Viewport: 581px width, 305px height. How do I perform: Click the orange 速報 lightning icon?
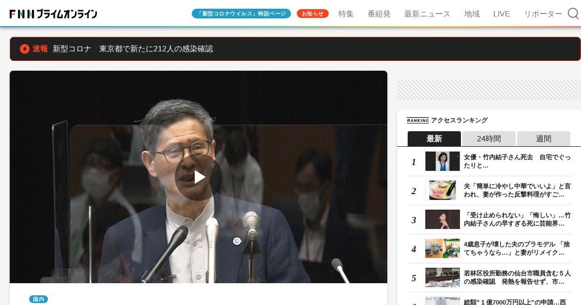[25, 49]
